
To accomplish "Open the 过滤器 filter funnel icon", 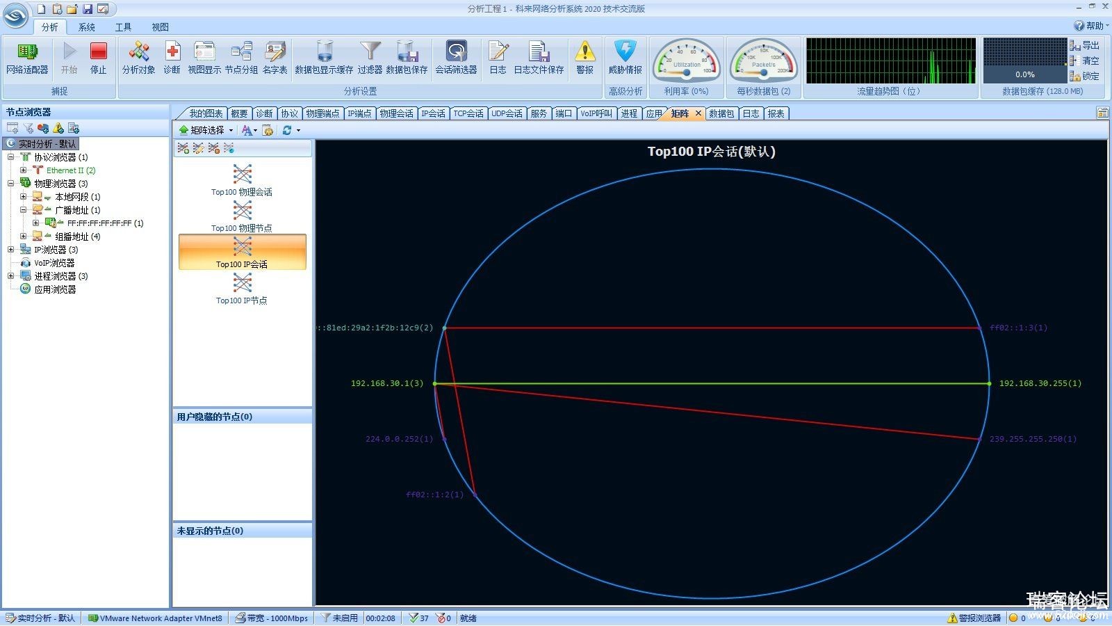I will click(x=370, y=58).
